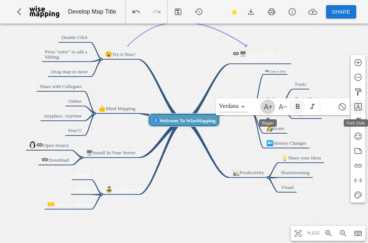Click the link icon on 'Open Source'
The image size is (368, 243).
pos(40,145)
